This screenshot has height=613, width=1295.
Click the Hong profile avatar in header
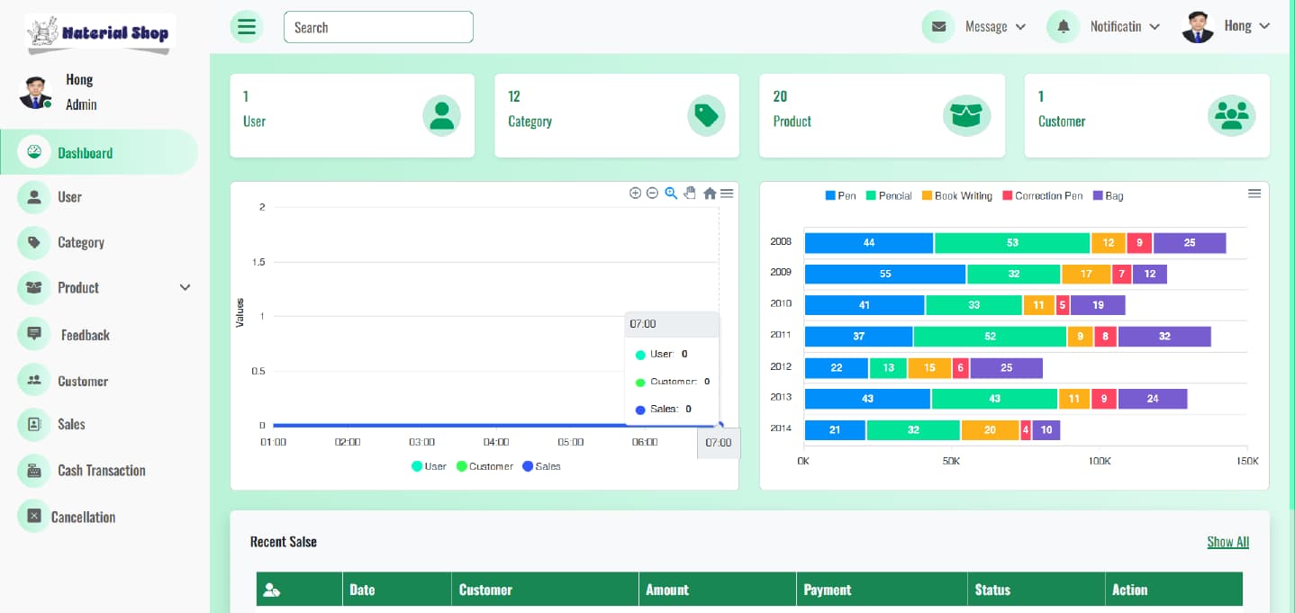click(x=1198, y=27)
